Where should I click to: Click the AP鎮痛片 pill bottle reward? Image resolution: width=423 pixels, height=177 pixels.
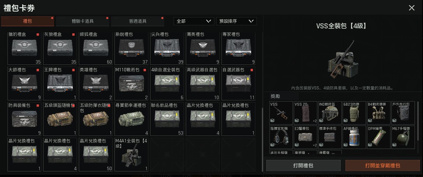coord(354,137)
